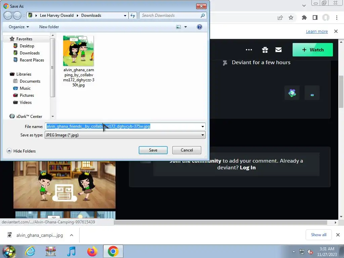The height and width of the screenshot is (258, 344).
Task: Open Save As dialog help
Action: point(200,27)
